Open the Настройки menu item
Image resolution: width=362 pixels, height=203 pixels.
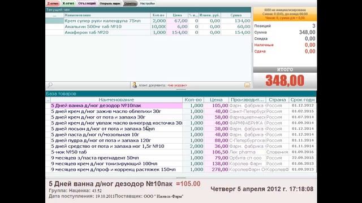coord(148,3)
